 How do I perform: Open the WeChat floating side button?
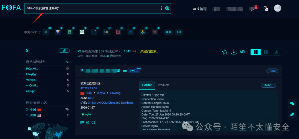coord(292,103)
